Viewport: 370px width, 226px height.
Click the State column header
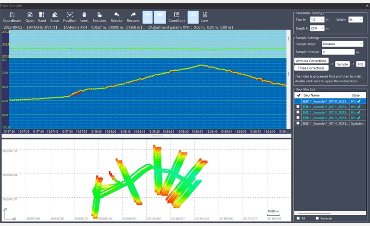pos(355,95)
